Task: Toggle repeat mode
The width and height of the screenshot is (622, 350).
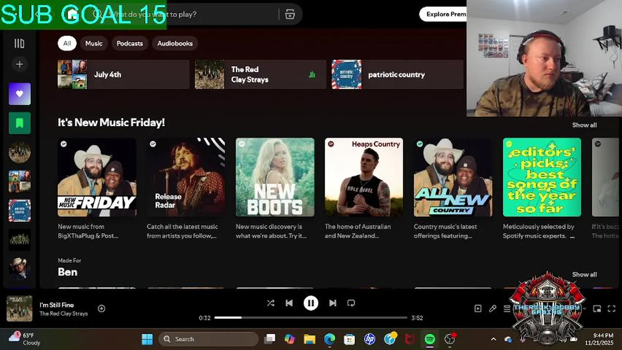Action: click(x=351, y=303)
